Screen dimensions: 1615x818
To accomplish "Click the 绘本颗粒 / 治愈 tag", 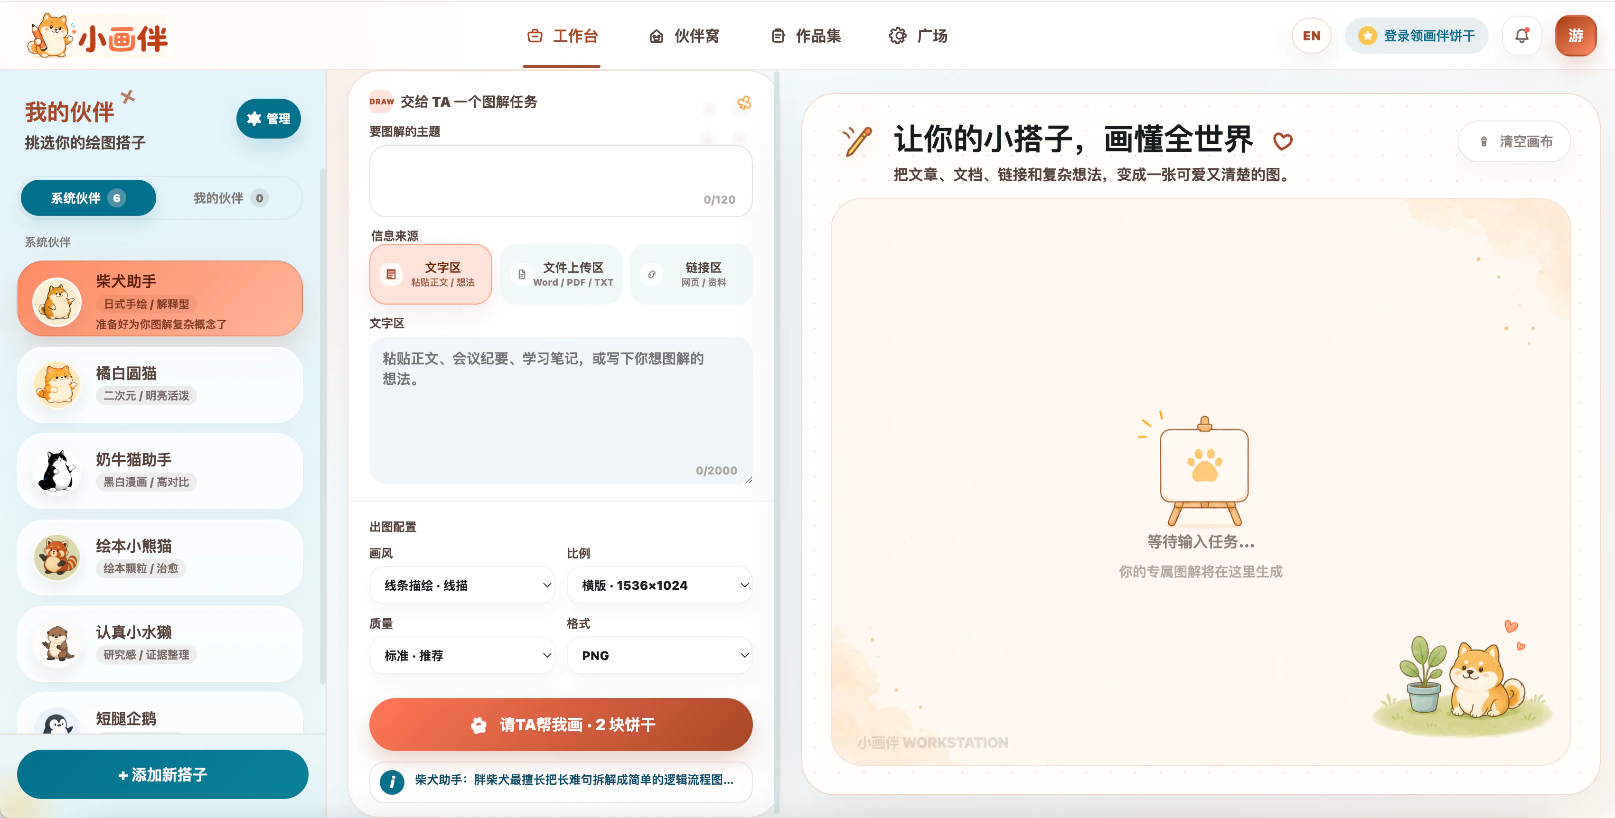I will 141,568.
